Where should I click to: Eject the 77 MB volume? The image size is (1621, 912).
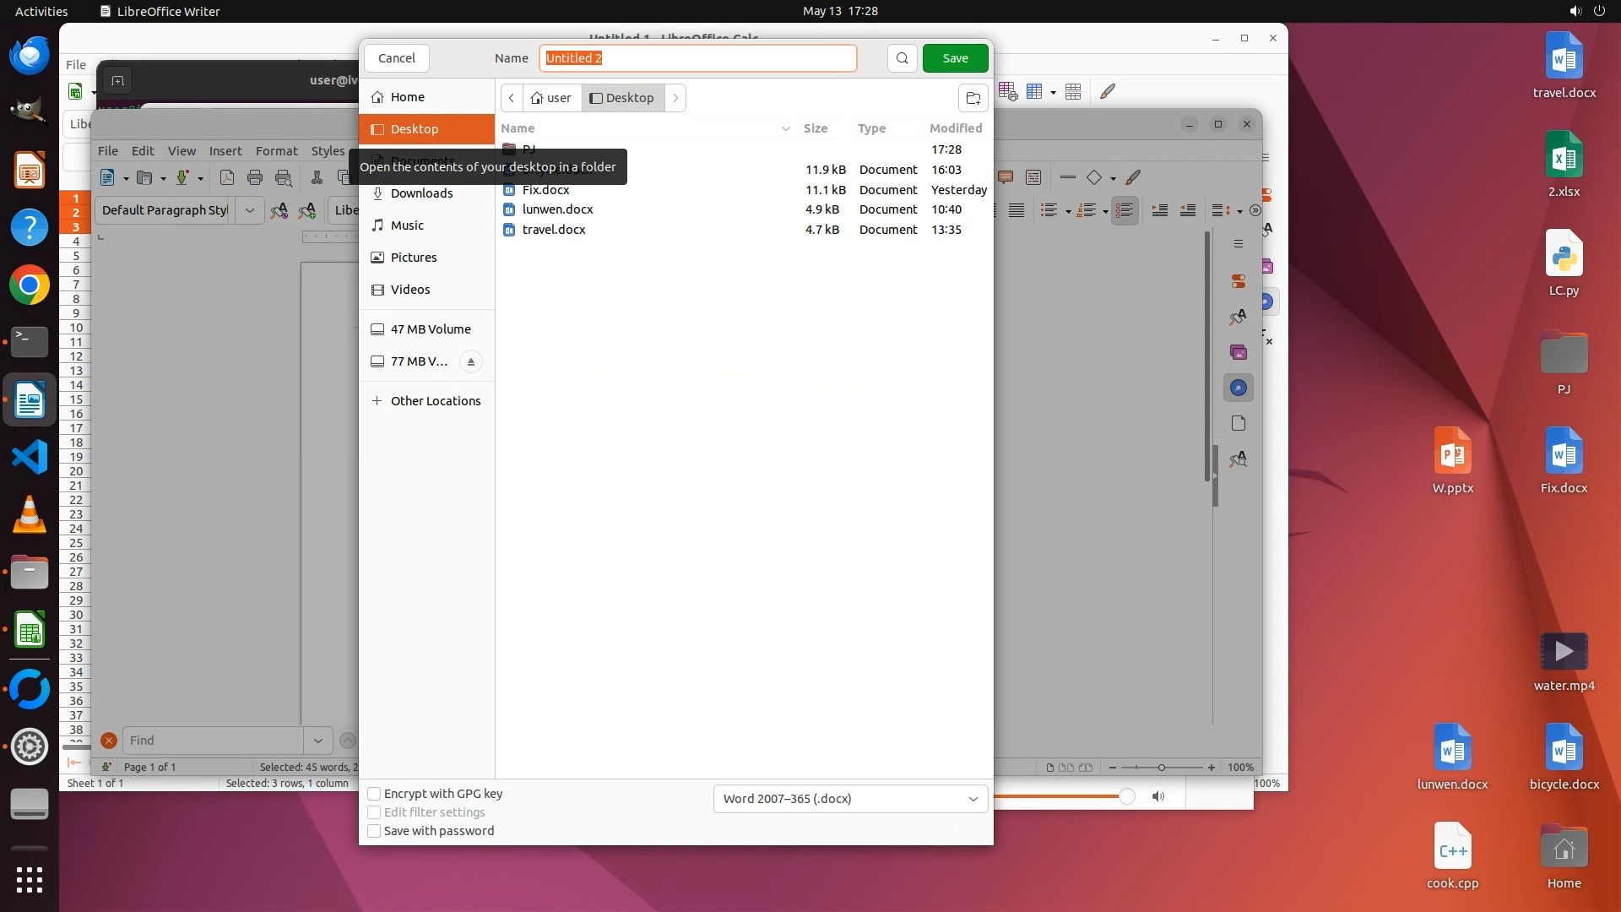471,361
